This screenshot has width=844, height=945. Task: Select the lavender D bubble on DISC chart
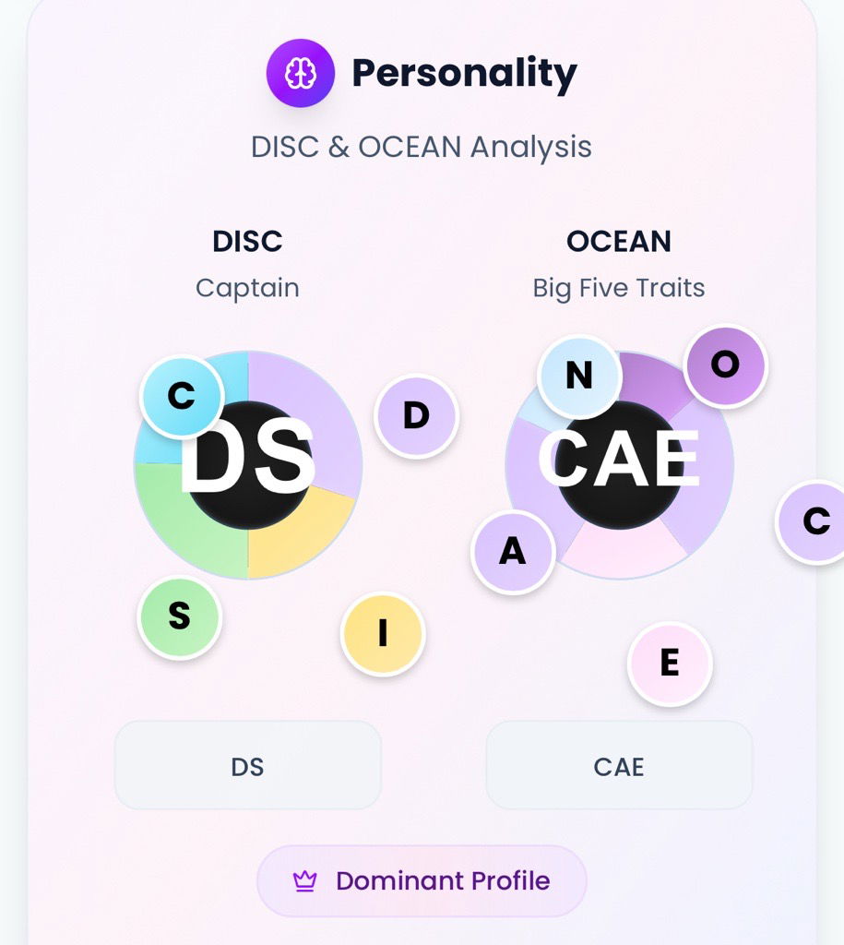(x=416, y=416)
